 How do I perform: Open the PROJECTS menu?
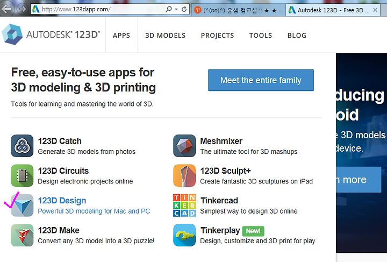218,36
